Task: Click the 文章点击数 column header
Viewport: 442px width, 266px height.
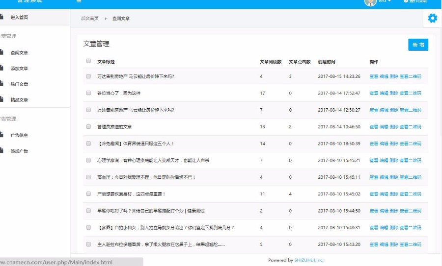Action: point(300,62)
